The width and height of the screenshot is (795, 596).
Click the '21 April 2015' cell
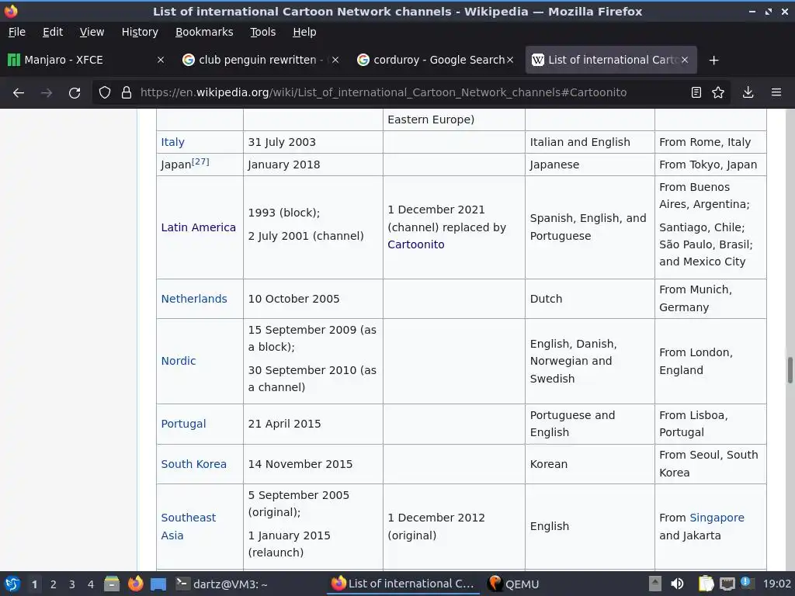[x=313, y=424]
